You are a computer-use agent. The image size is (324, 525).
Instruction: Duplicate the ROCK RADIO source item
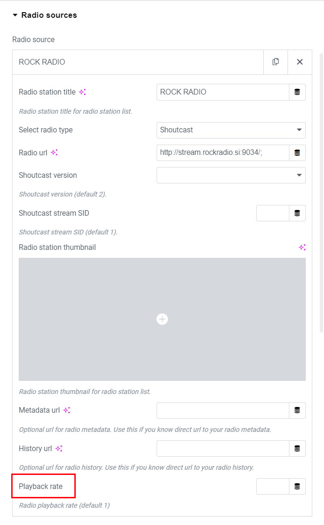pos(275,62)
